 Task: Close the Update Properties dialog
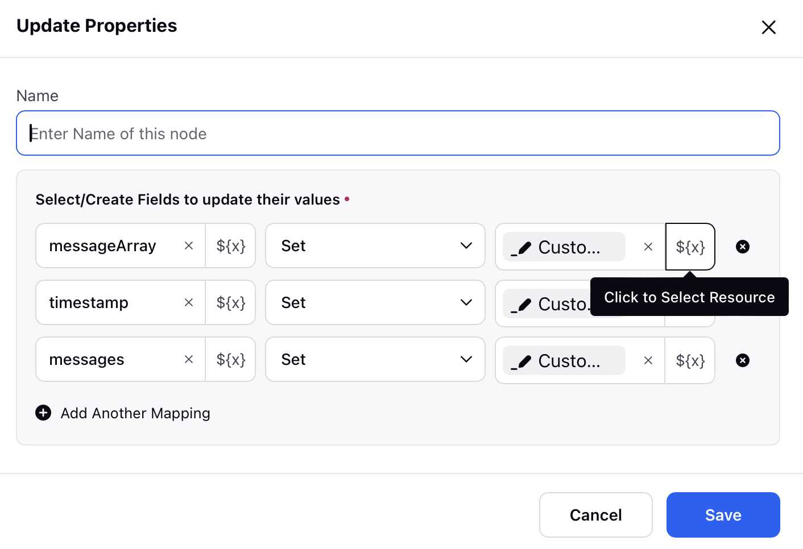point(768,27)
